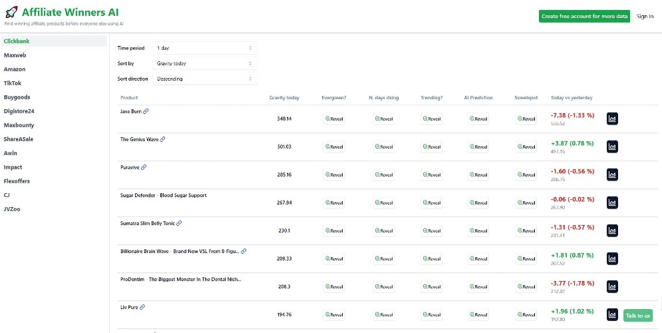Open the chart icon for Sumatra Slim Belly Tonic
662x333 pixels.
(x=612, y=230)
